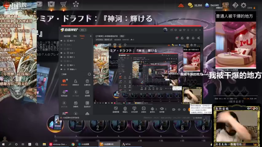The height and width of the screenshot is (147, 262).
Task: Open Task View on the taskbar
Action: (x=23, y=144)
